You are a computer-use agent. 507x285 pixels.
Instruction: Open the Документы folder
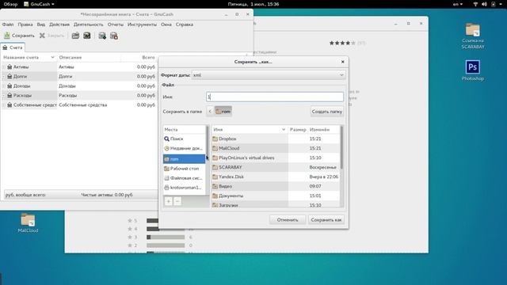(276, 196)
